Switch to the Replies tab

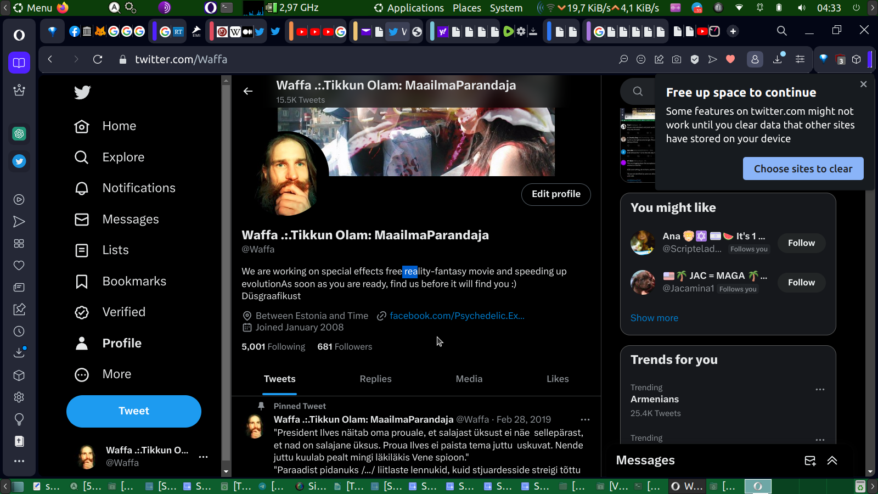point(376,379)
